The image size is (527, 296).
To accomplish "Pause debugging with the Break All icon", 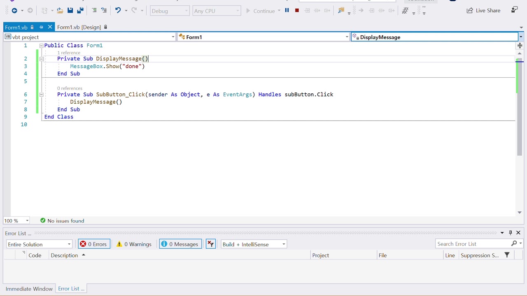I will pyautogui.click(x=287, y=11).
